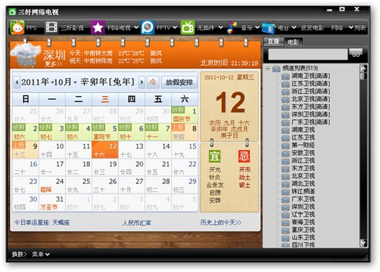
Task: Select calendar date 1 国庆节
Action: pyautogui.click(x=184, y=114)
